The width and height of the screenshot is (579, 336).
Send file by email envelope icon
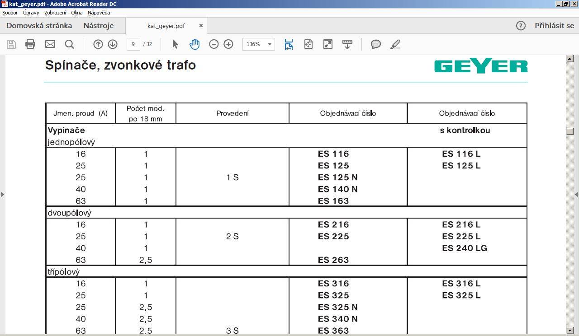pos(50,44)
